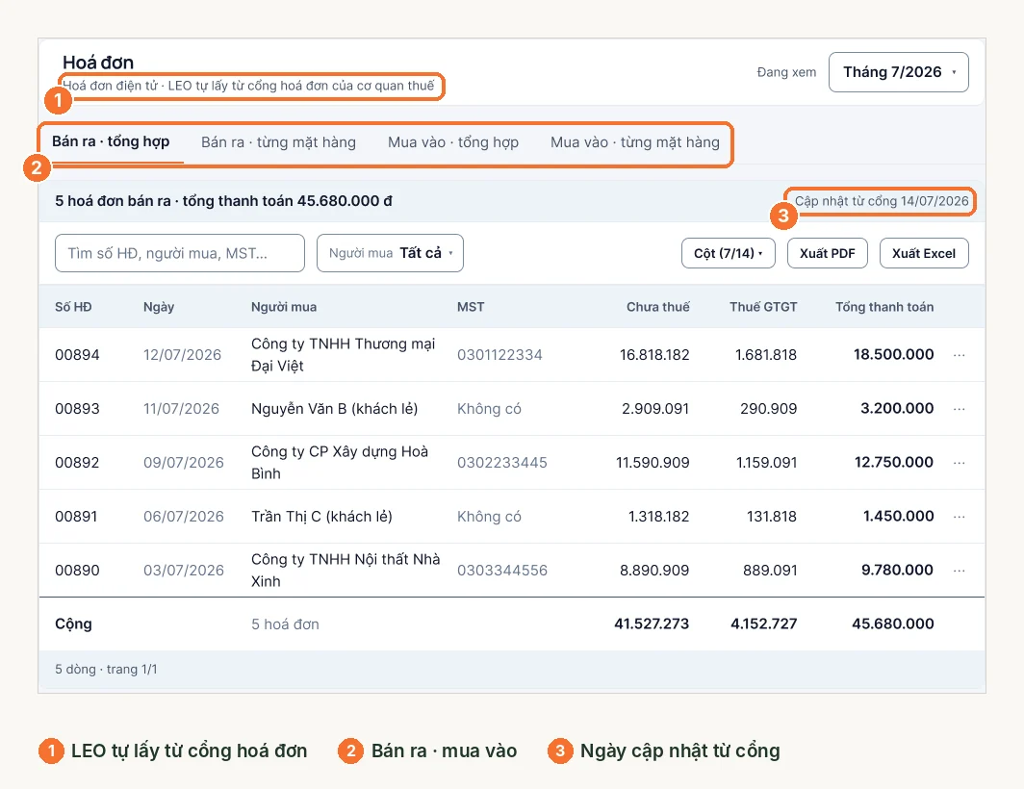Click tax code 0301122334
Image resolution: width=1024 pixels, height=789 pixels.
[x=499, y=355]
